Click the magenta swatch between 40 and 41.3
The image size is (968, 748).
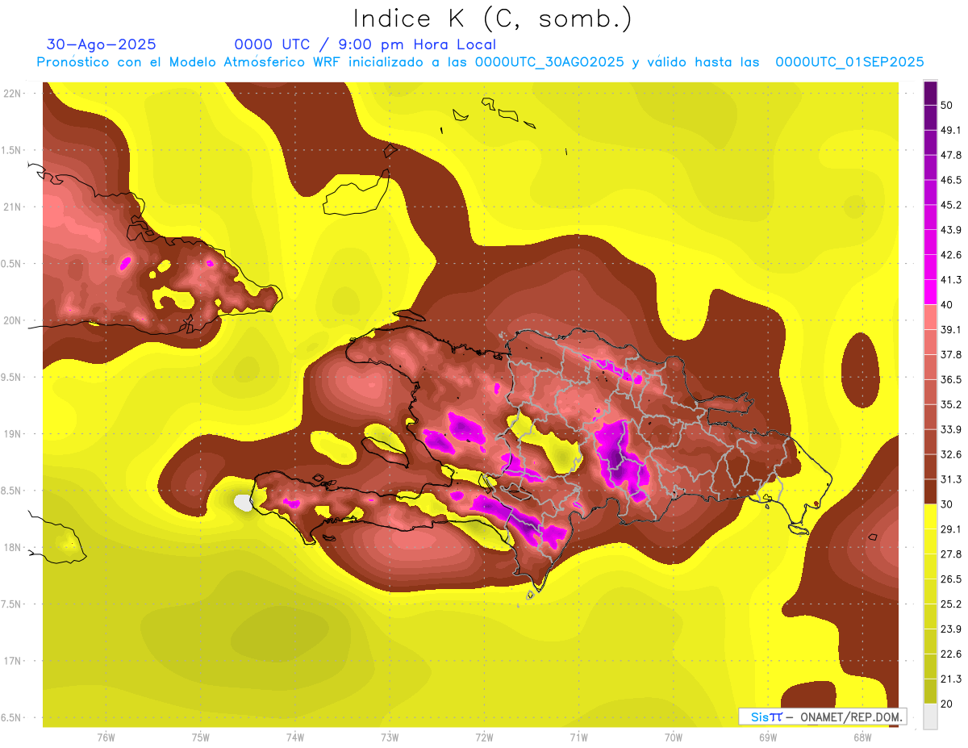(930, 292)
